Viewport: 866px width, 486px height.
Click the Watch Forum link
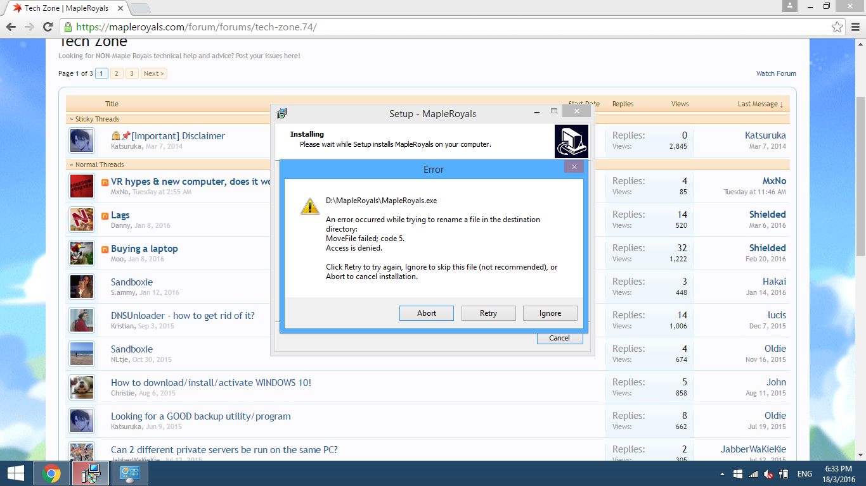pos(775,73)
